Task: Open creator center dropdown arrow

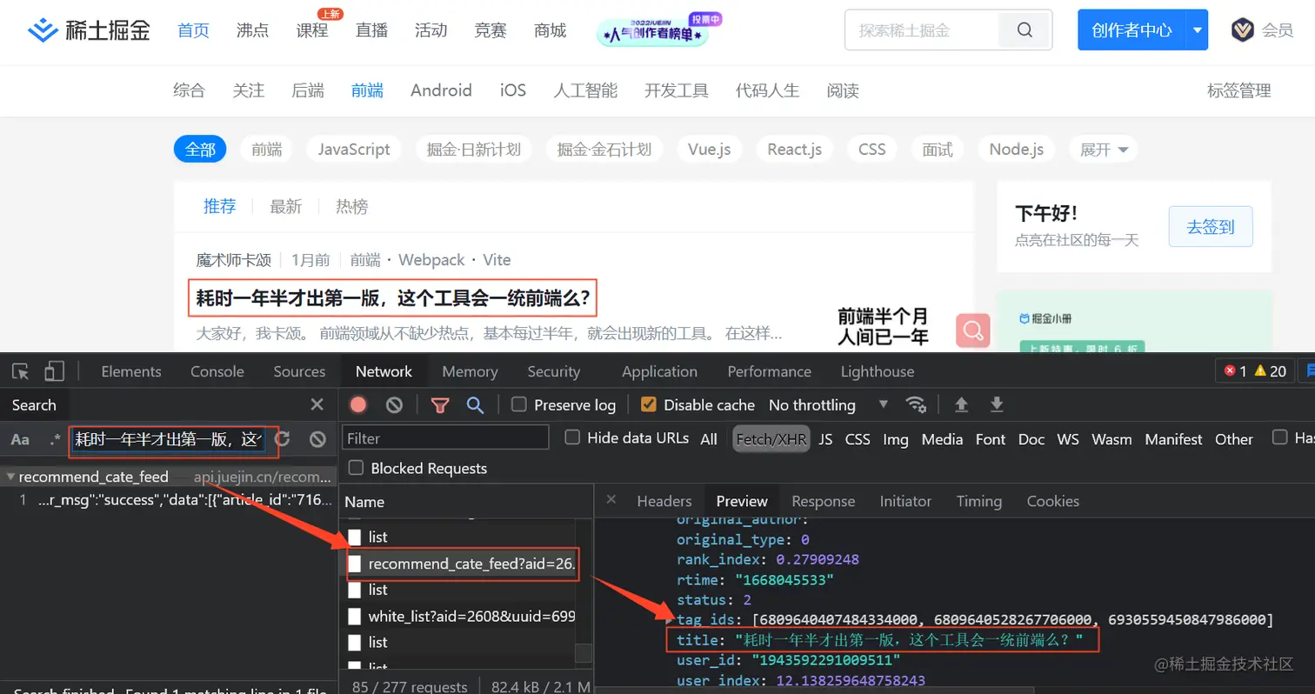Action: (1197, 30)
